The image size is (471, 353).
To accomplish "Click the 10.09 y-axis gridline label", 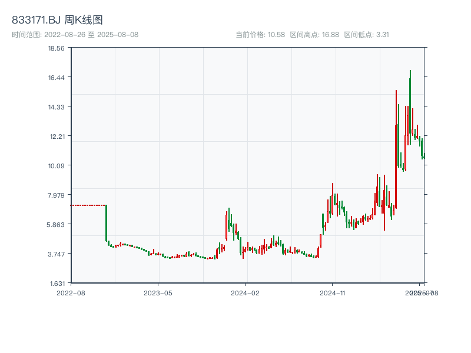I will (x=57, y=166).
